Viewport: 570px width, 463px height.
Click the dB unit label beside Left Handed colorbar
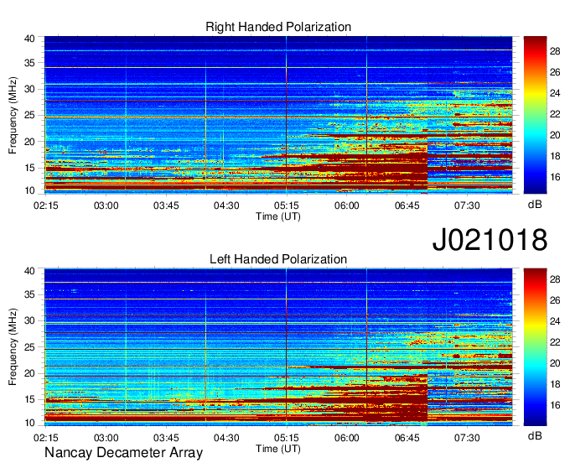point(535,435)
